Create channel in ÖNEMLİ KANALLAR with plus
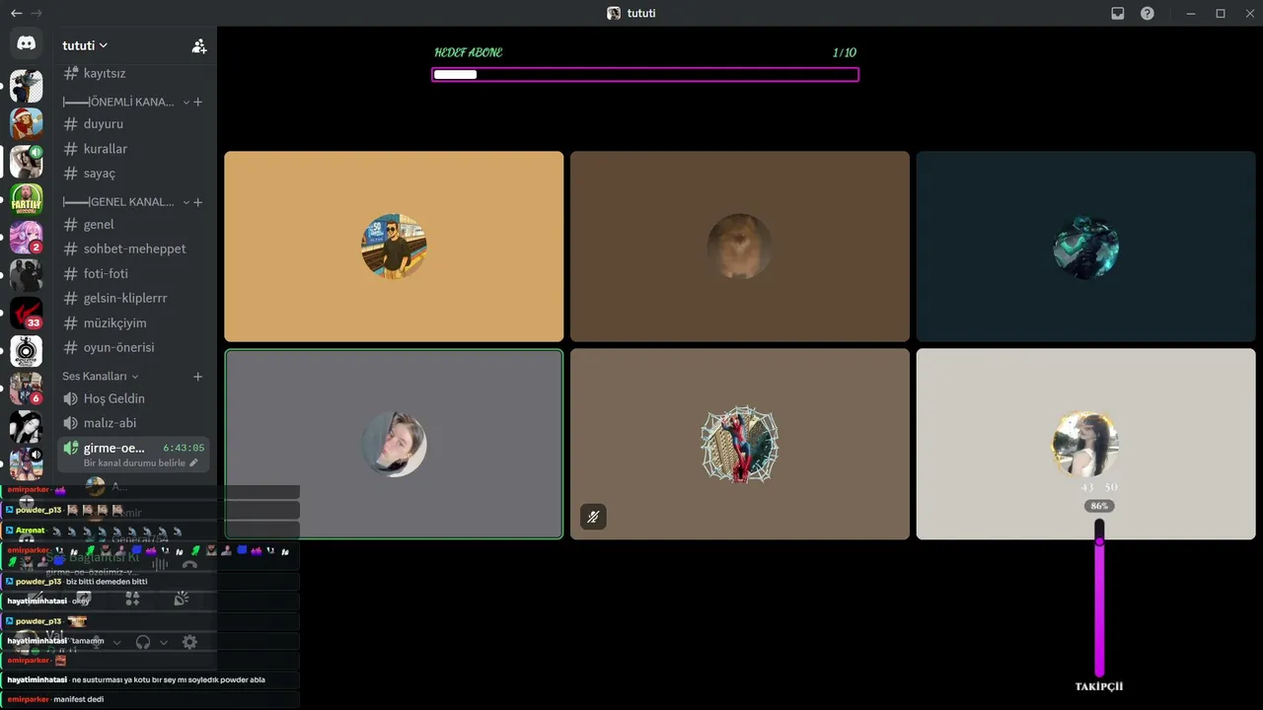Image resolution: width=1263 pixels, height=710 pixels. [x=198, y=102]
